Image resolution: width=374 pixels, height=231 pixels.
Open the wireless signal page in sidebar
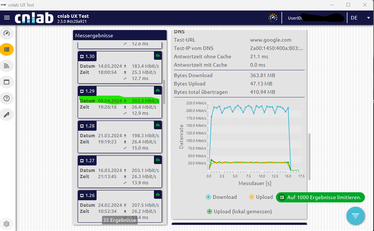click(7, 66)
